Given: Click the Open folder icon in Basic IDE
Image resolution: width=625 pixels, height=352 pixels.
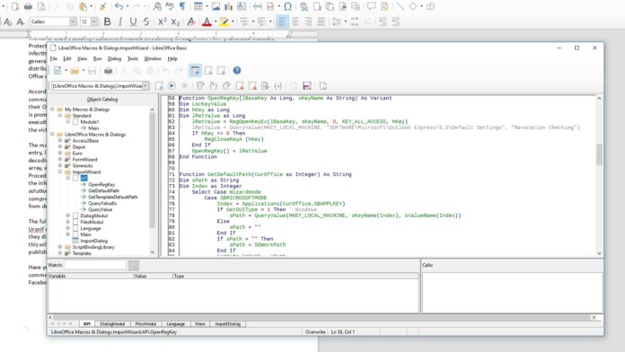Looking at the screenshot, I should point(75,71).
